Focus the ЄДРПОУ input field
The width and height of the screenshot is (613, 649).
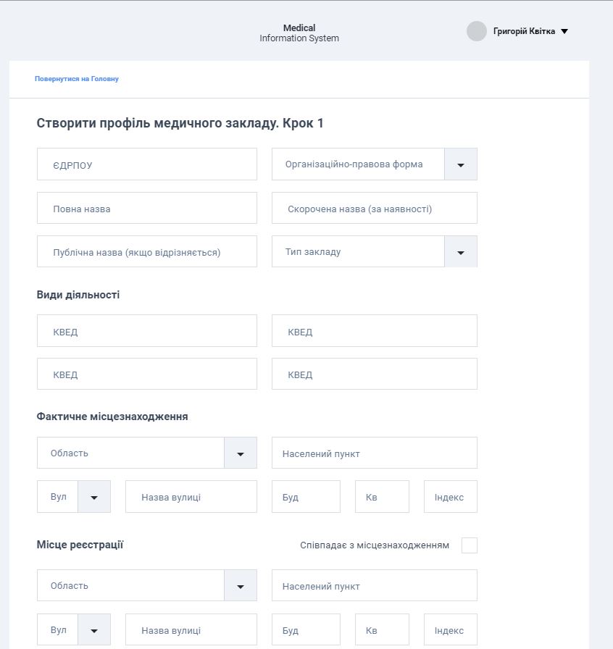147,164
